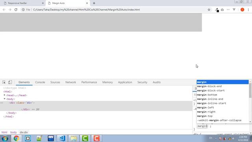Image resolution: width=252 pixels, height=142 pixels.
Task: Open Visual Studio Code from taskbar
Action: (62, 138)
